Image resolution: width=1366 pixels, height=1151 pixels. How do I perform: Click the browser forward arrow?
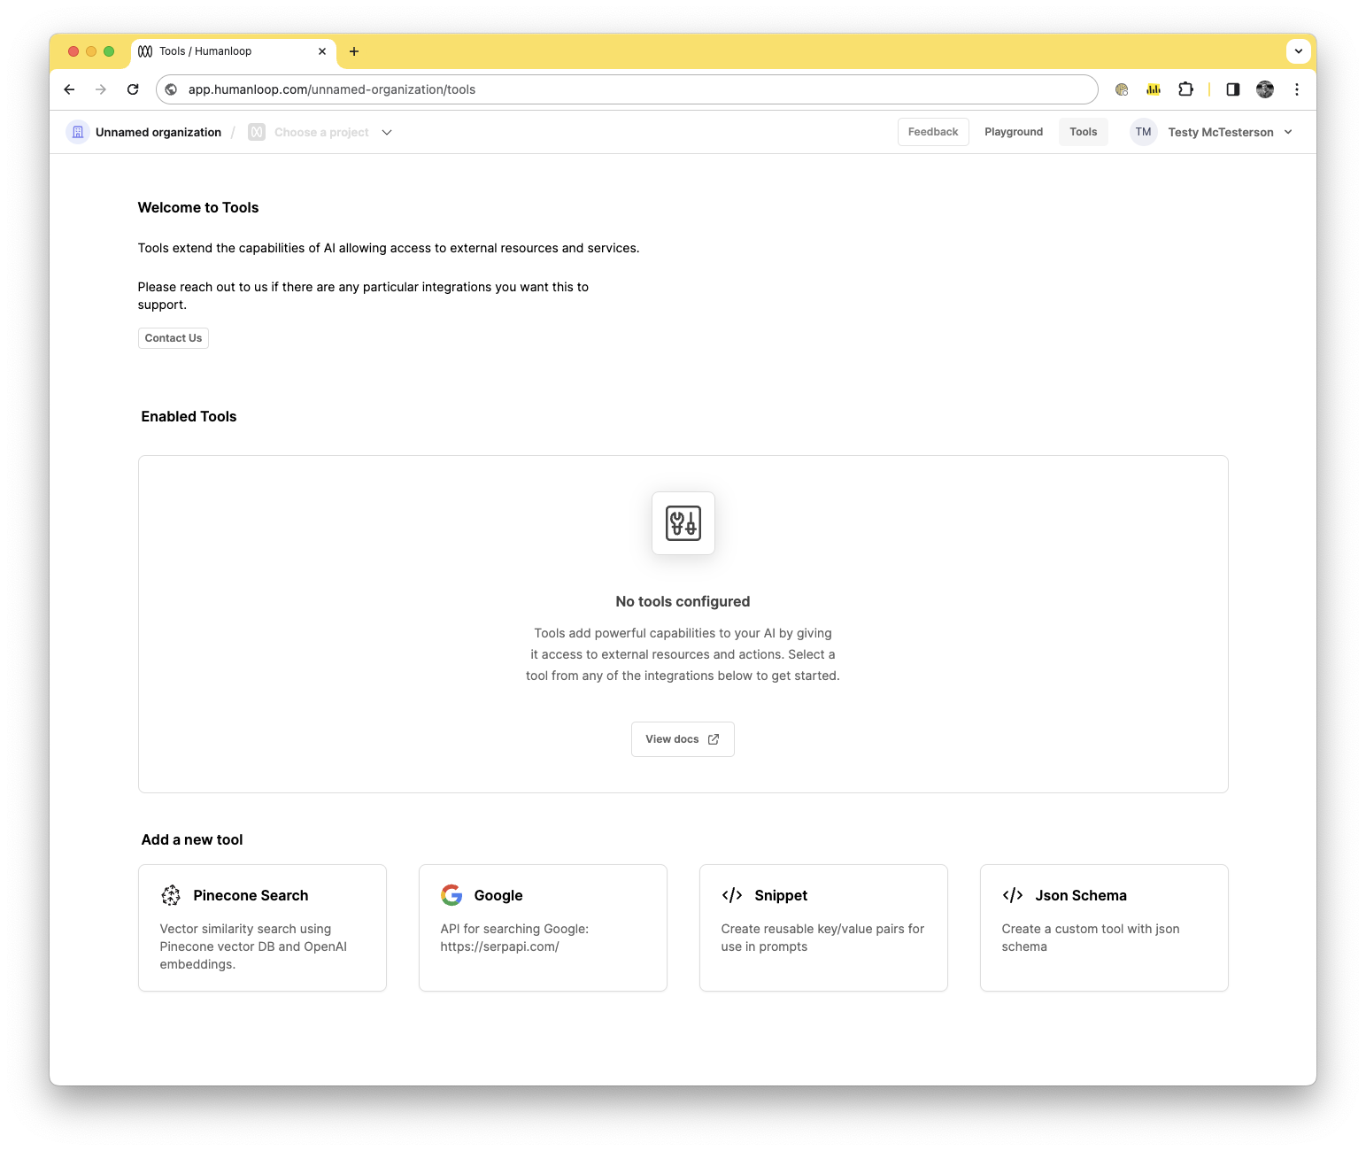pos(101,89)
